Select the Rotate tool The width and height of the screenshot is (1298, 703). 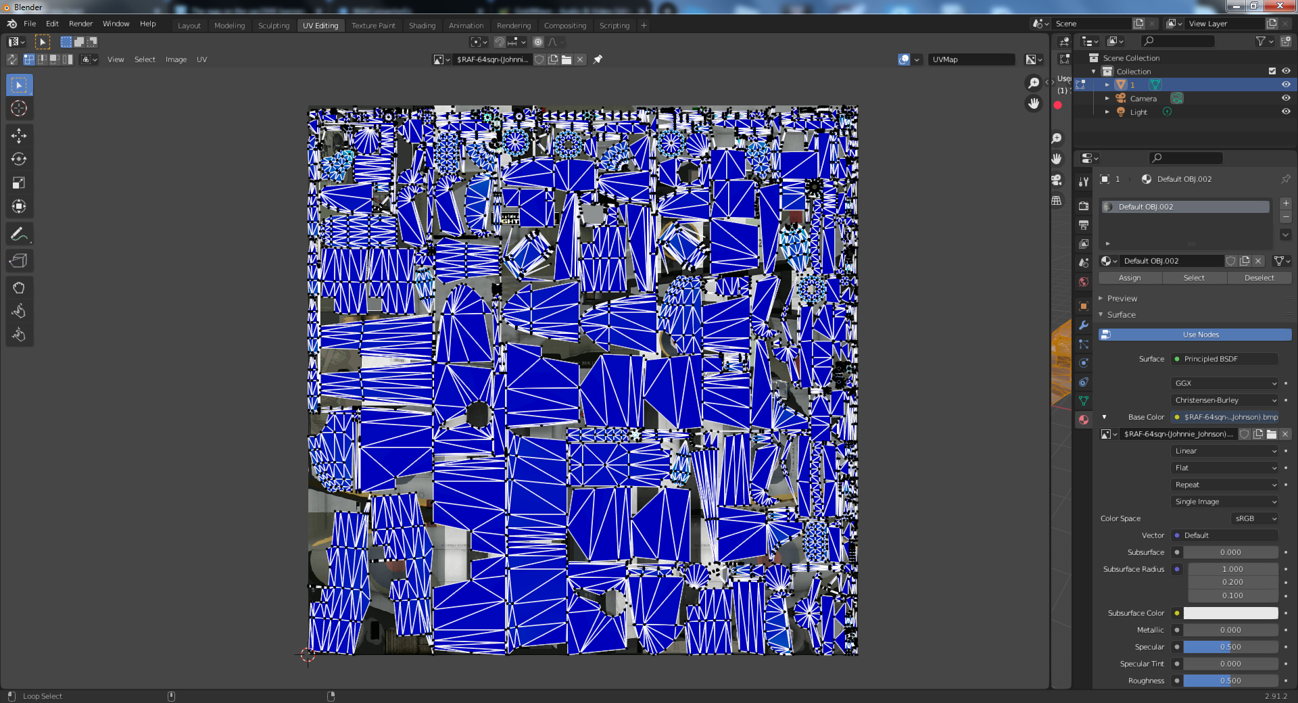[19, 160]
